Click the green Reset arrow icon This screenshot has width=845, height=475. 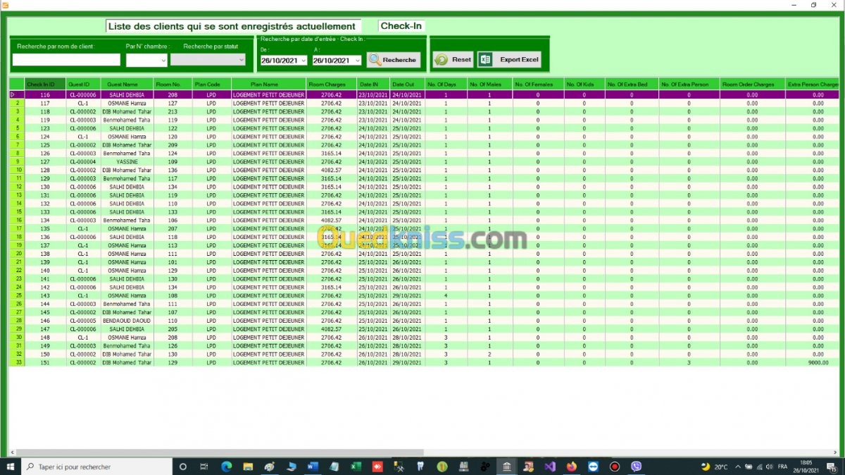(441, 60)
